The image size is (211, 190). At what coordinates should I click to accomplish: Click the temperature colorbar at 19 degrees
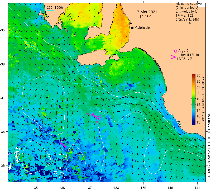coord(194,99)
